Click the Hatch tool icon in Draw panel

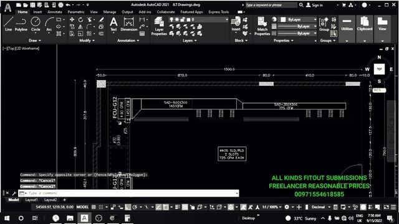click(59, 34)
